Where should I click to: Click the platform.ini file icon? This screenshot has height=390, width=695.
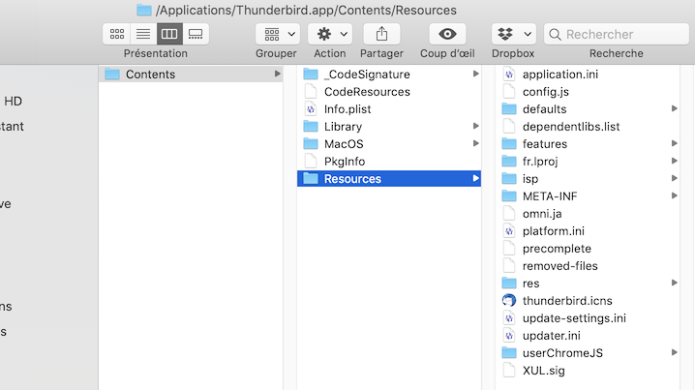(509, 231)
